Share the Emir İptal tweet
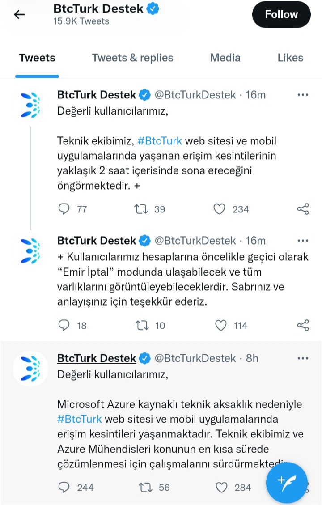 pos(303,325)
